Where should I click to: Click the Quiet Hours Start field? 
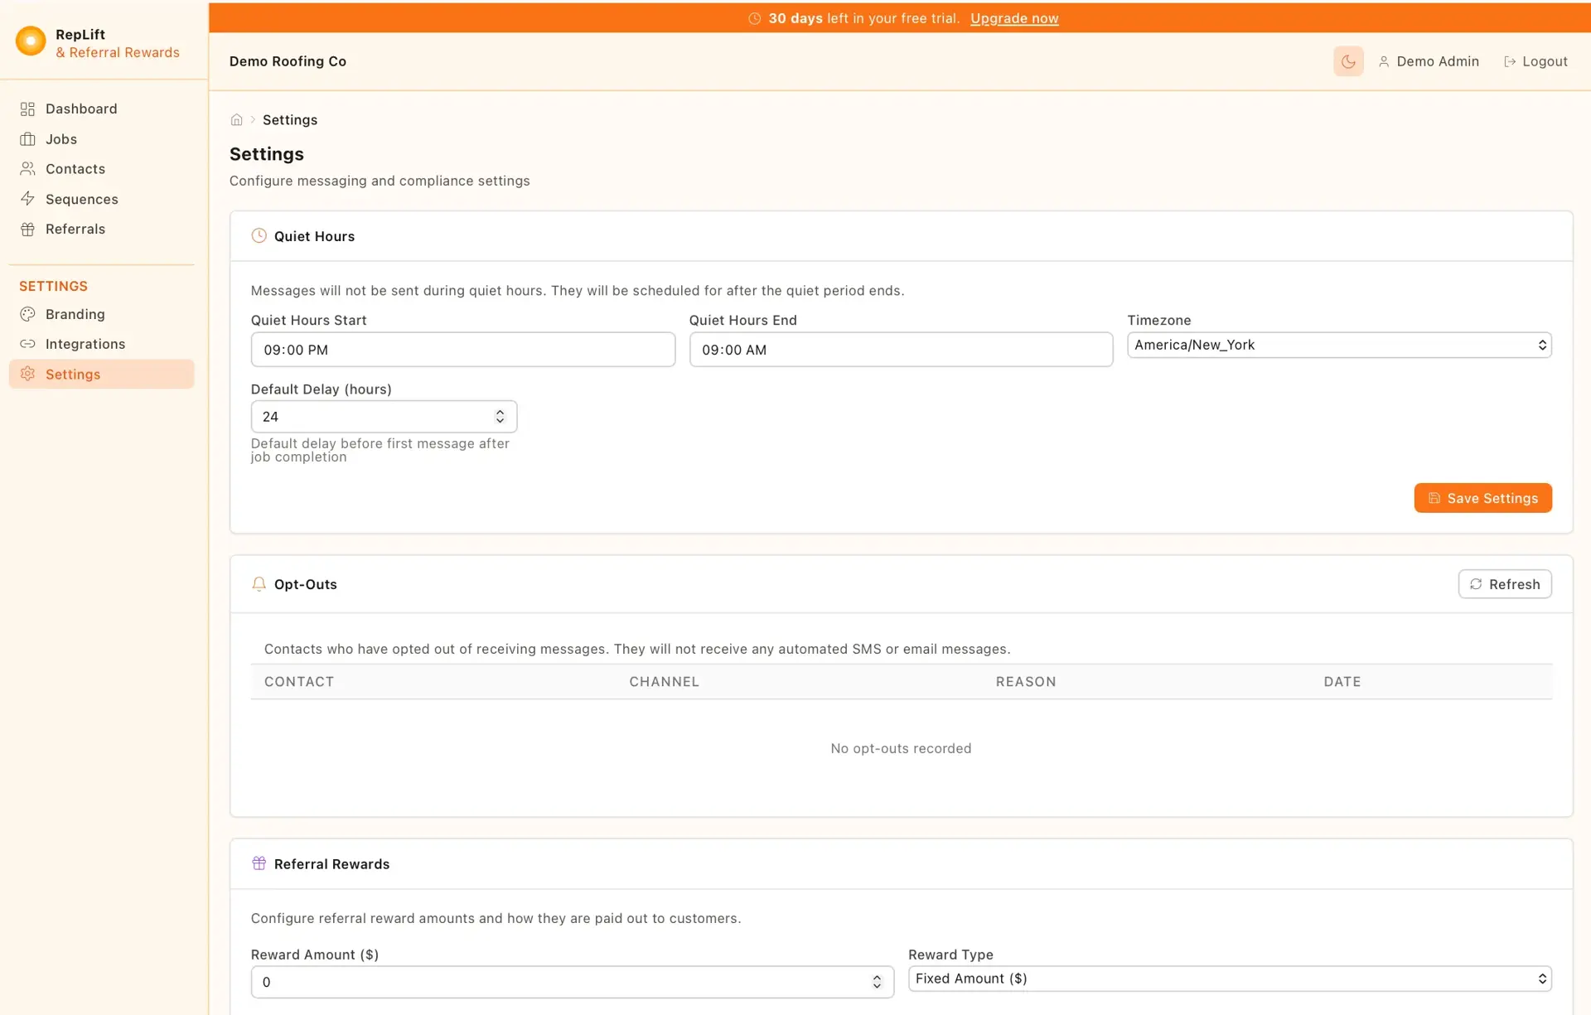[x=463, y=350]
